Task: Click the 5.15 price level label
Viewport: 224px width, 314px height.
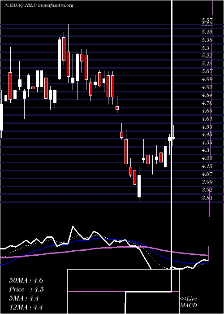Action: (x=207, y=64)
